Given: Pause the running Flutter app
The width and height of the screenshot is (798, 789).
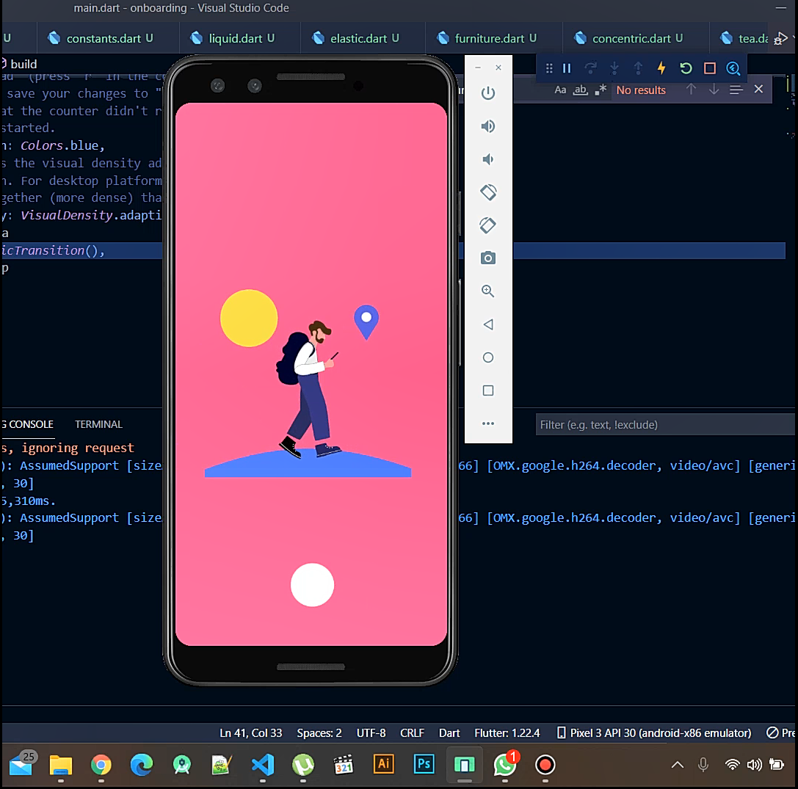Looking at the screenshot, I should tap(566, 68).
